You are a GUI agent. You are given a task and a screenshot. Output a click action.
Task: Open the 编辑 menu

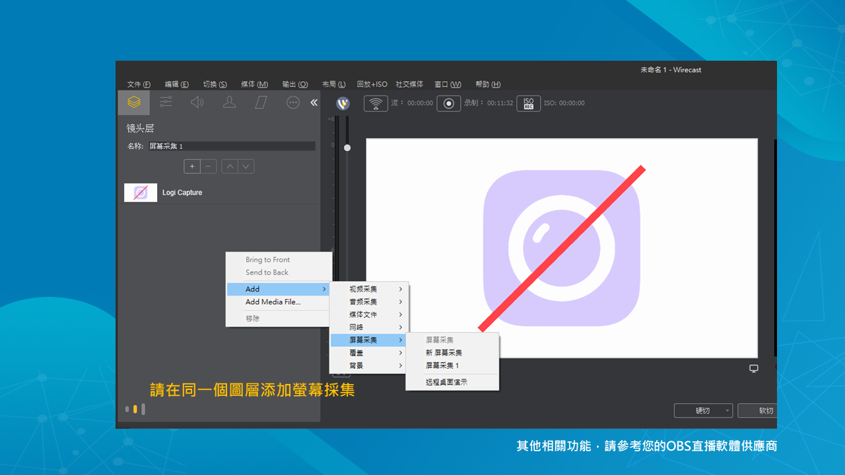click(x=176, y=84)
